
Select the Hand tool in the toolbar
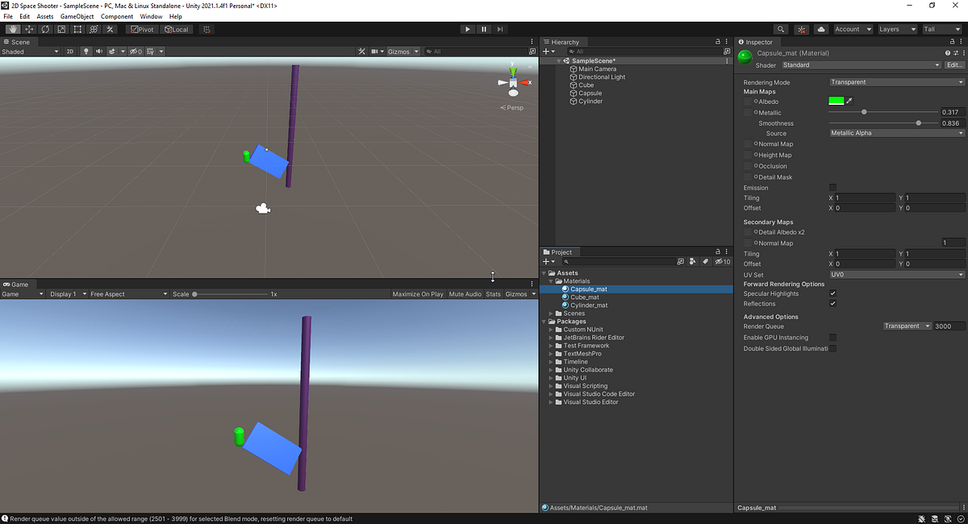click(x=13, y=29)
